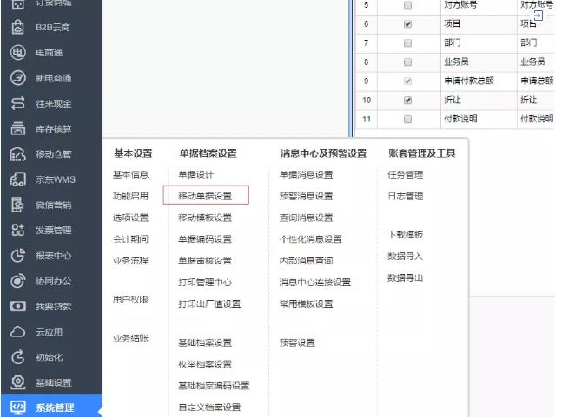The image size is (562, 417).
Task: Open 打印出厂值设置 link
Action: 209,303
